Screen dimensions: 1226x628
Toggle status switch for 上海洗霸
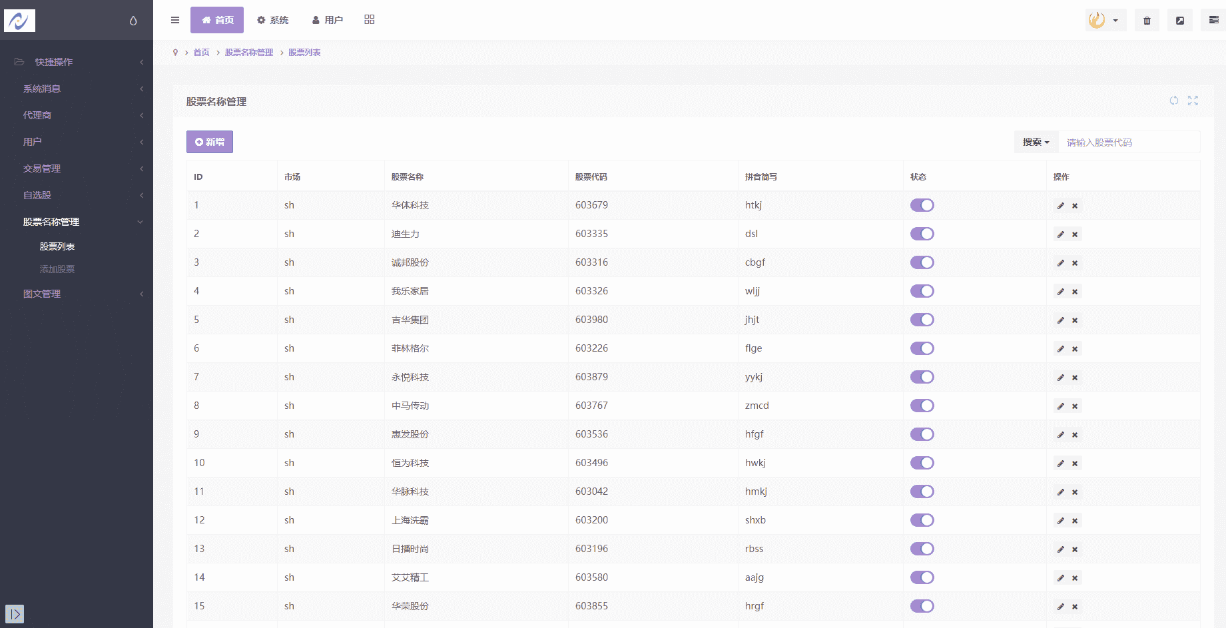point(922,520)
